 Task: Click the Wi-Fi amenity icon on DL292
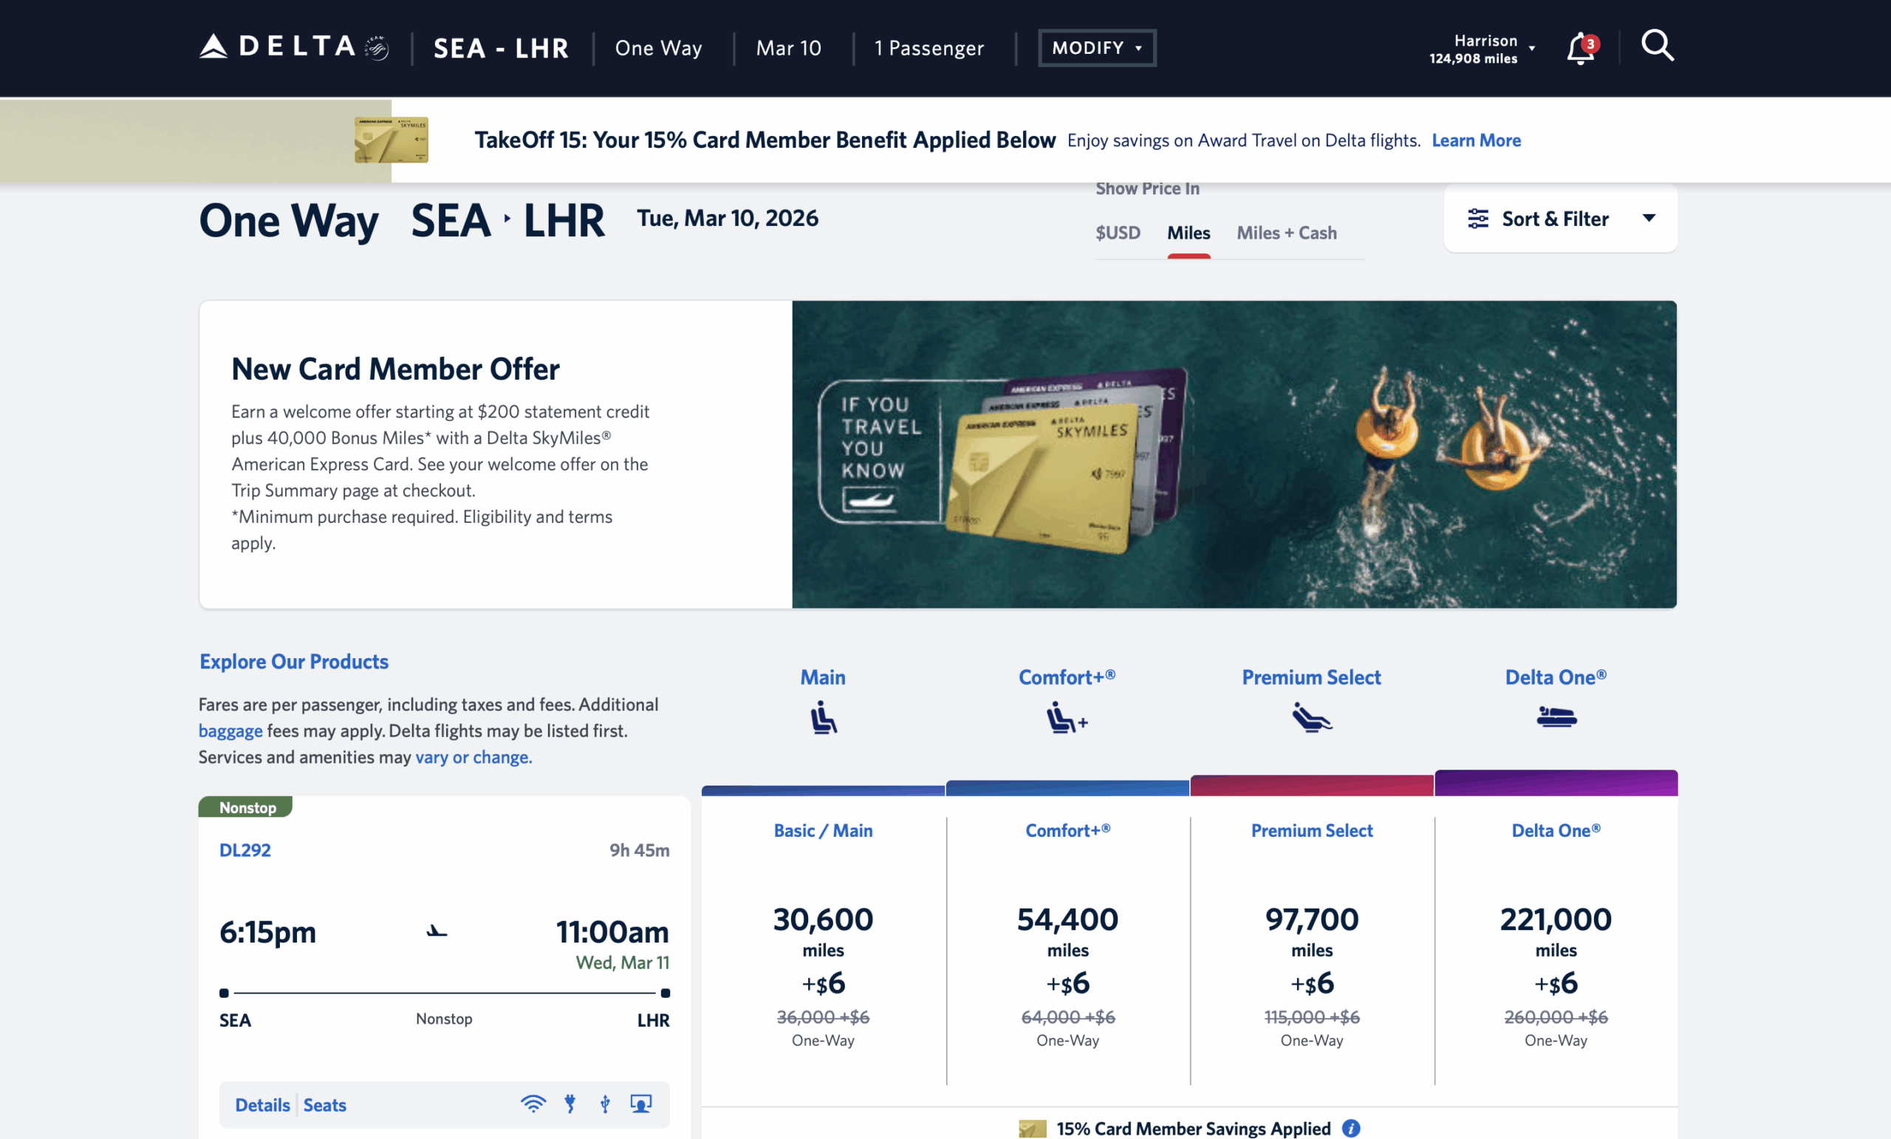pyautogui.click(x=533, y=1104)
